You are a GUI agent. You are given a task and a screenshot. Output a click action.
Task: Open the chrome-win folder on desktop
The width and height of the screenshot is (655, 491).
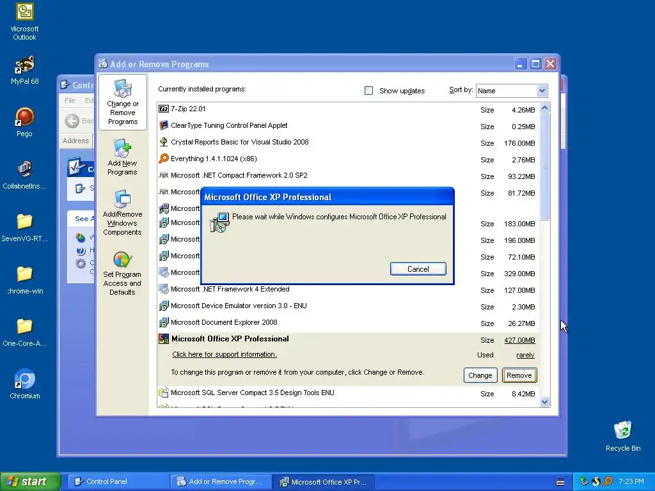pos(25,280)
